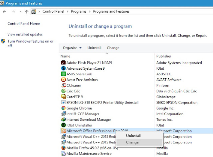
Task: Go to Control Panel in breadcrumb
Action: 53,11
